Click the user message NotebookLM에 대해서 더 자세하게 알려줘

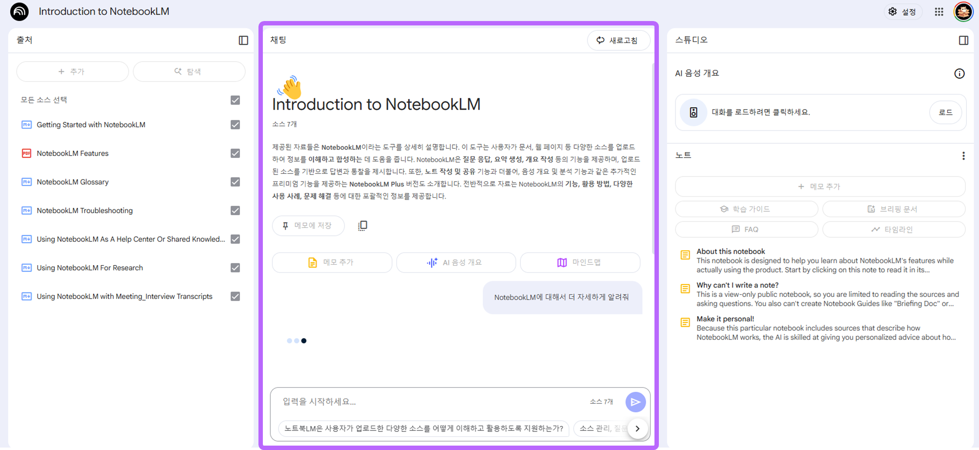coord(562,297)
